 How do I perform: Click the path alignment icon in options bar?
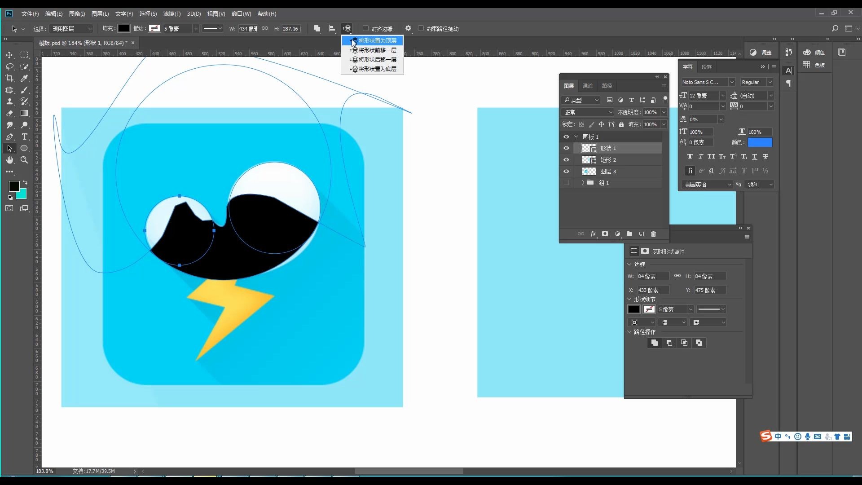[x=332, y=29]
